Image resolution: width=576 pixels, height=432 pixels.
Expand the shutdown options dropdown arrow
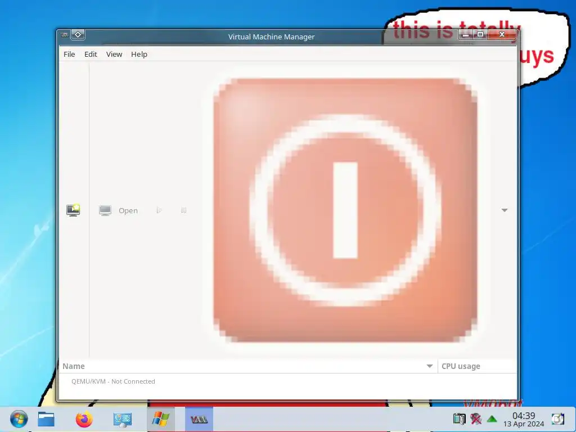click(x=505, y=210)
